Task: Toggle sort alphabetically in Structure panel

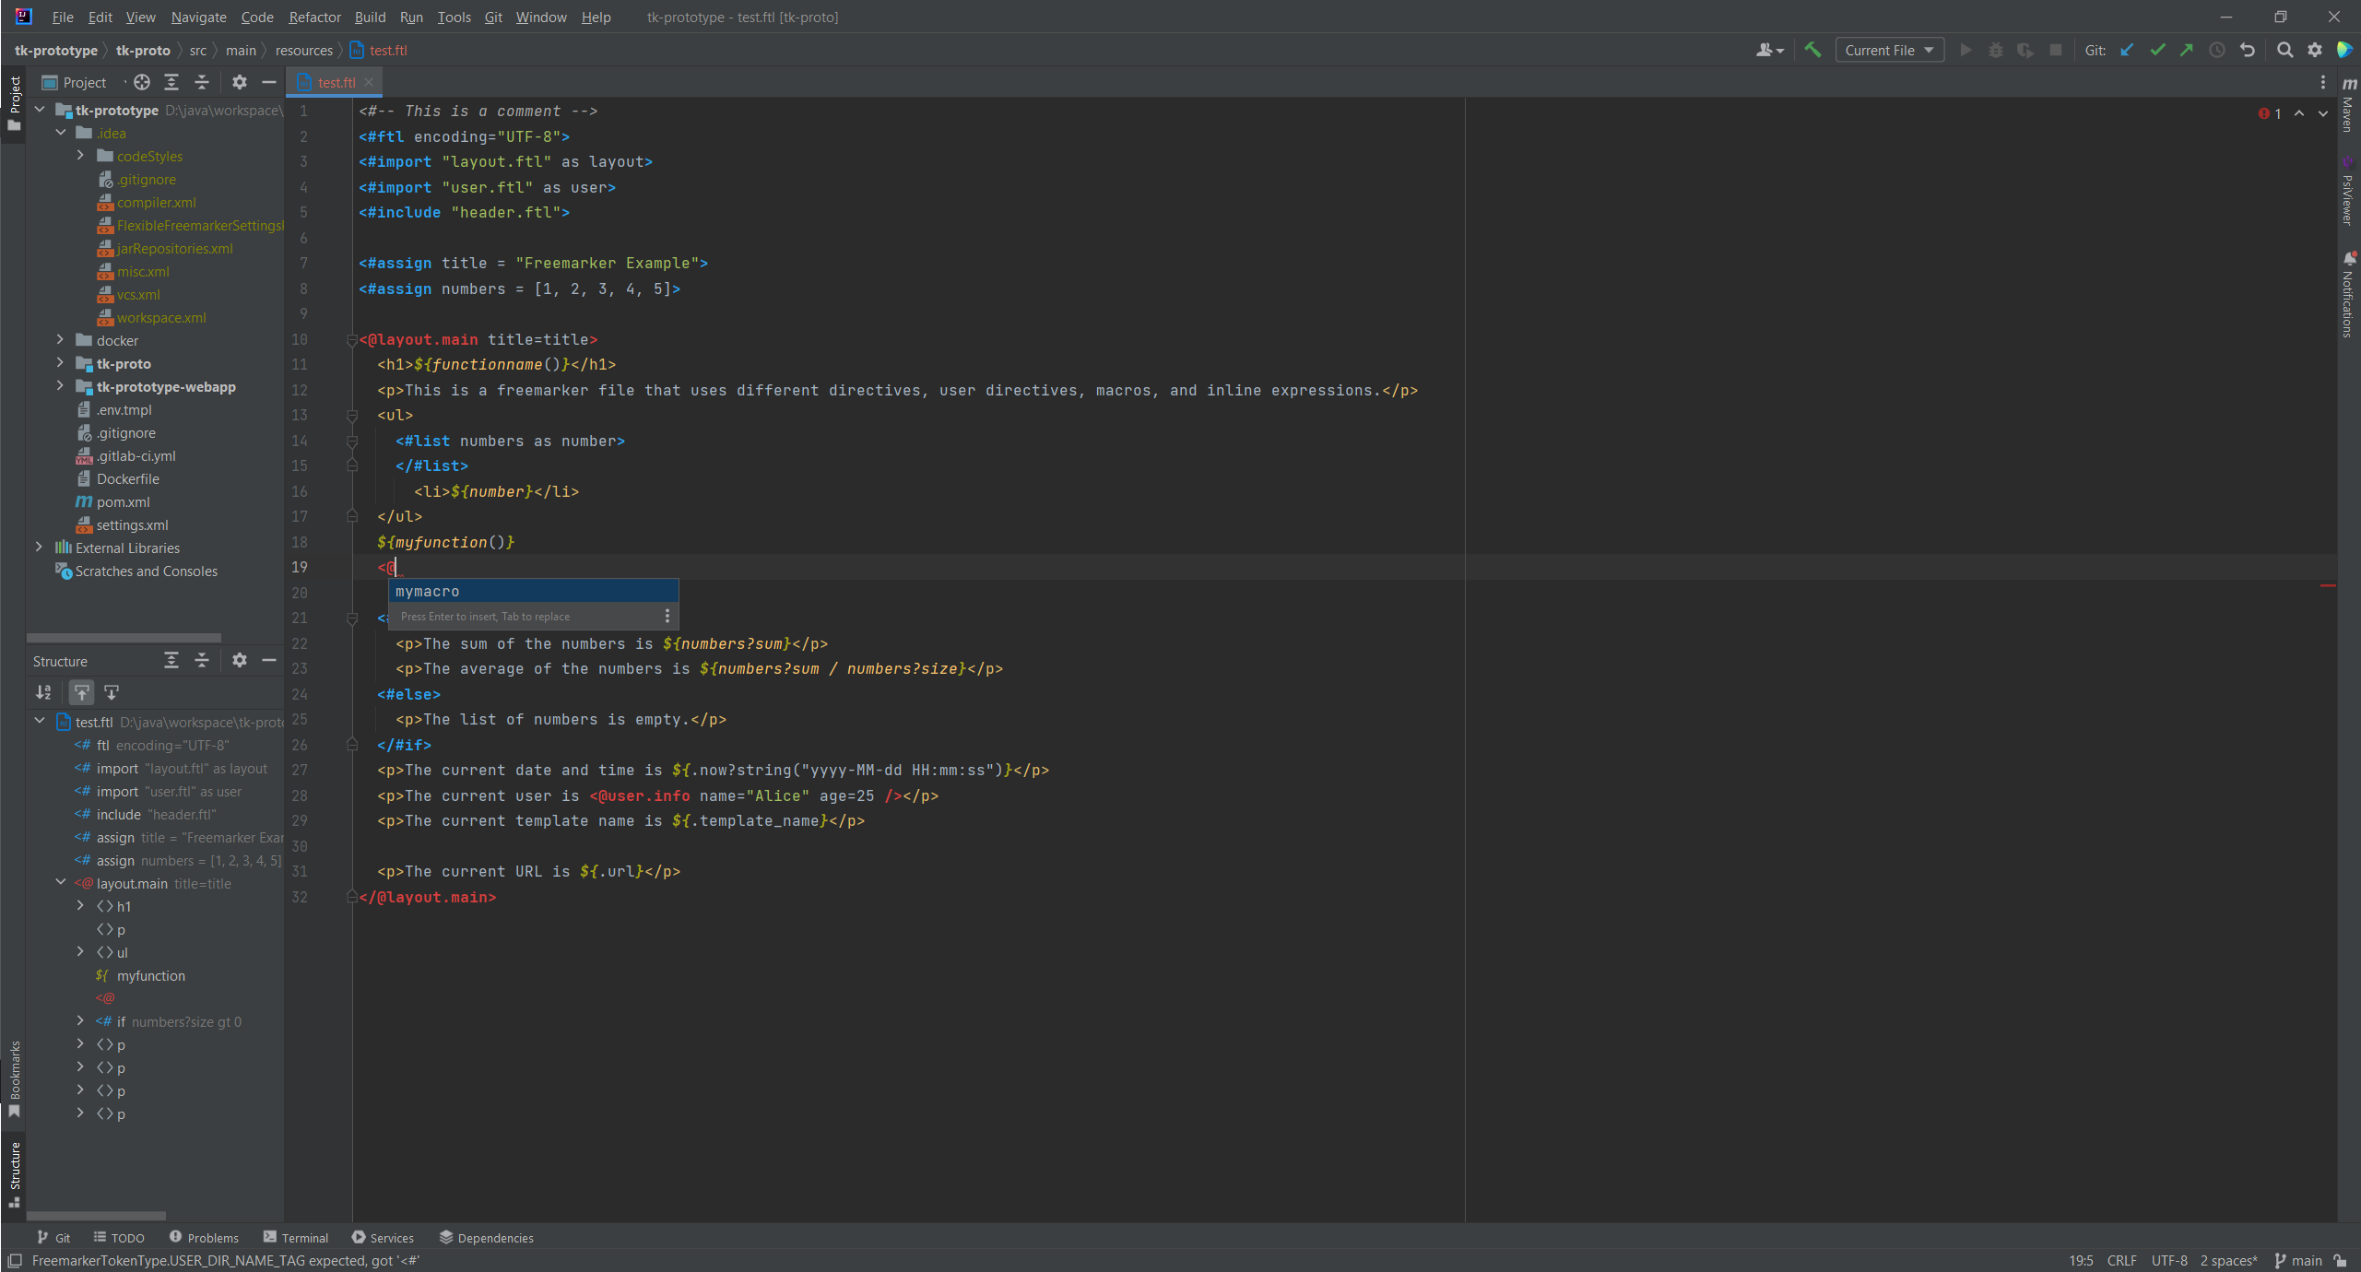Action: click(43, 692)
